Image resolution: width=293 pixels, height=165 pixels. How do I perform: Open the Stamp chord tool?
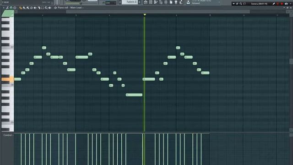(15, 8)
